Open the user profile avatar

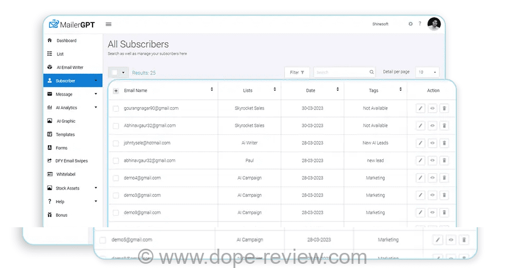tap(434, 24)
